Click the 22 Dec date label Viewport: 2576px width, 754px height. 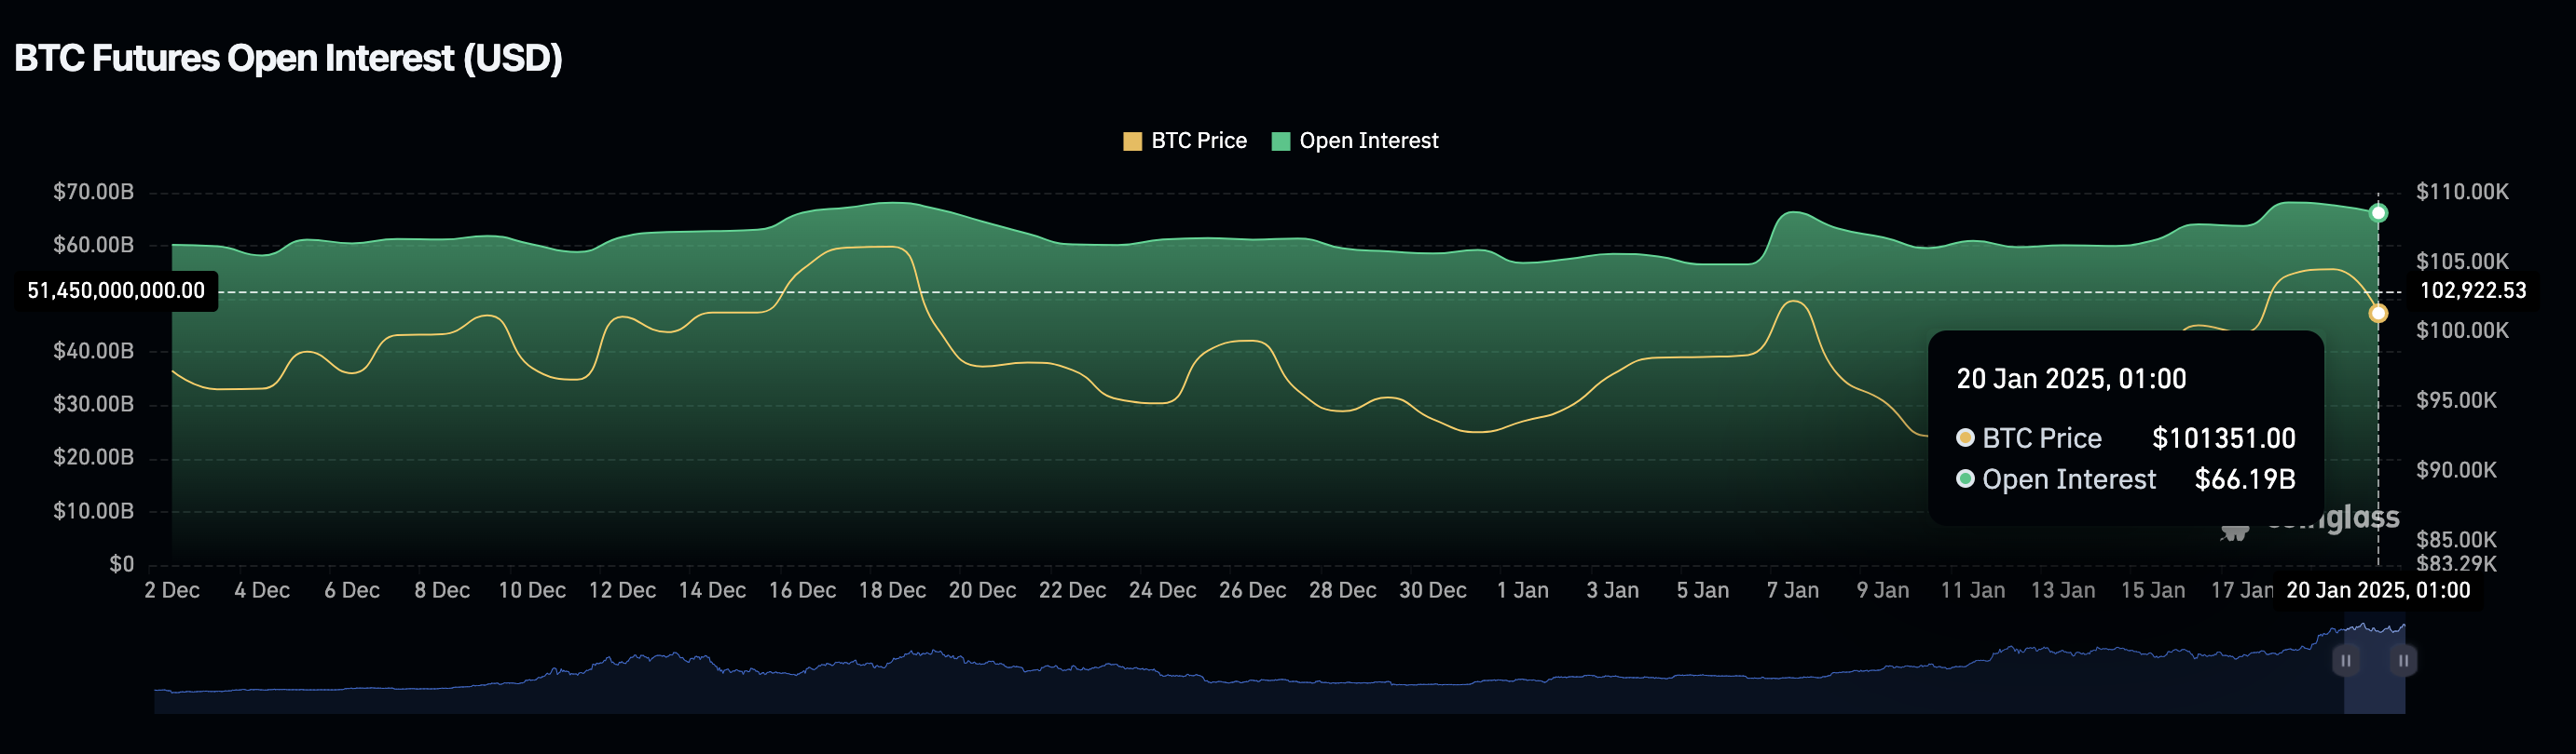[x=1072, y=590]
